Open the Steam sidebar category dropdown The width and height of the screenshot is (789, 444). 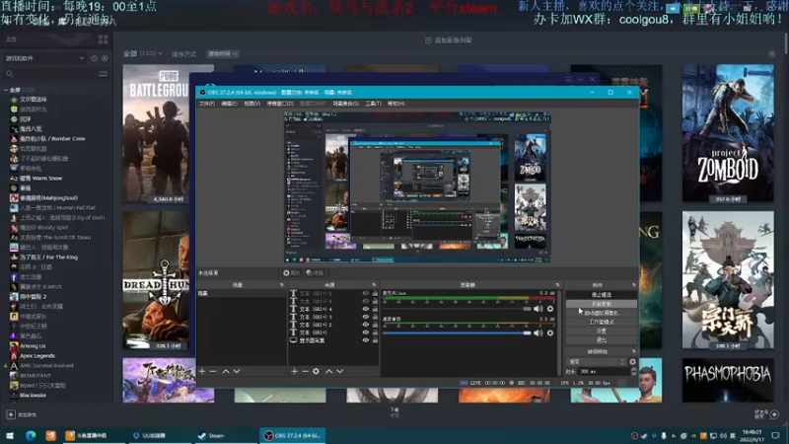44,58
